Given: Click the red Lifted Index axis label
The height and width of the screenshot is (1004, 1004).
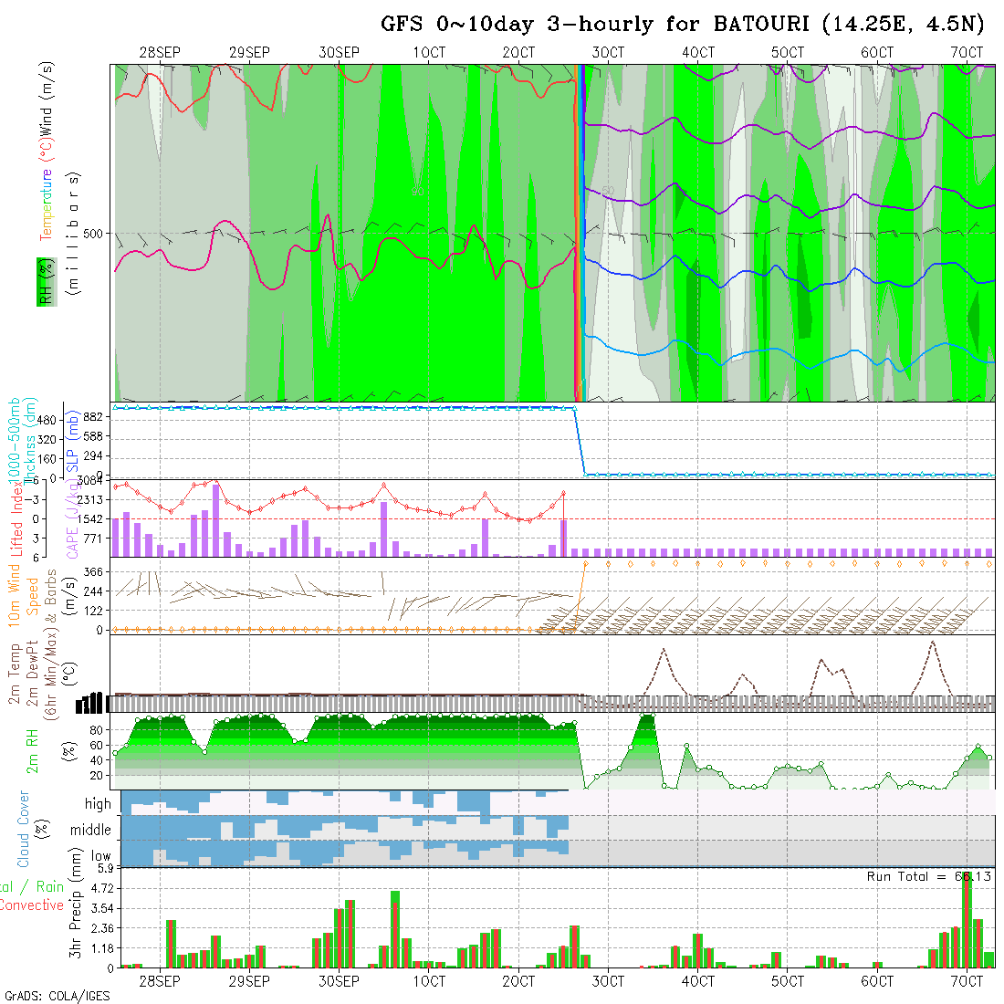Looking at the screenshot, I should [x=16, y=518].
